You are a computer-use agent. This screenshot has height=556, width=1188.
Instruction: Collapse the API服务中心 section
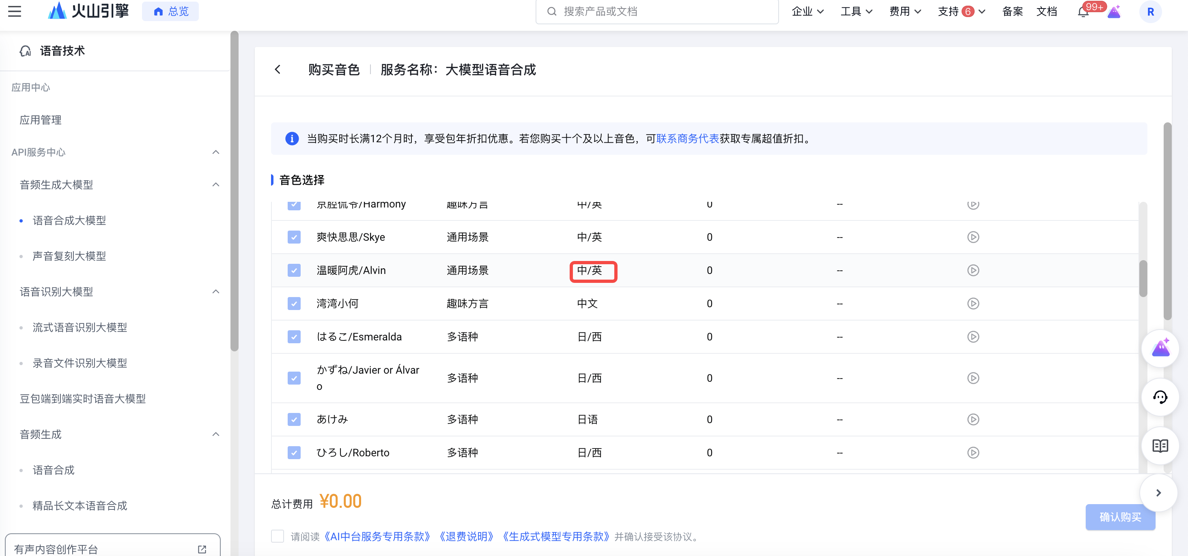pos(216,152)
